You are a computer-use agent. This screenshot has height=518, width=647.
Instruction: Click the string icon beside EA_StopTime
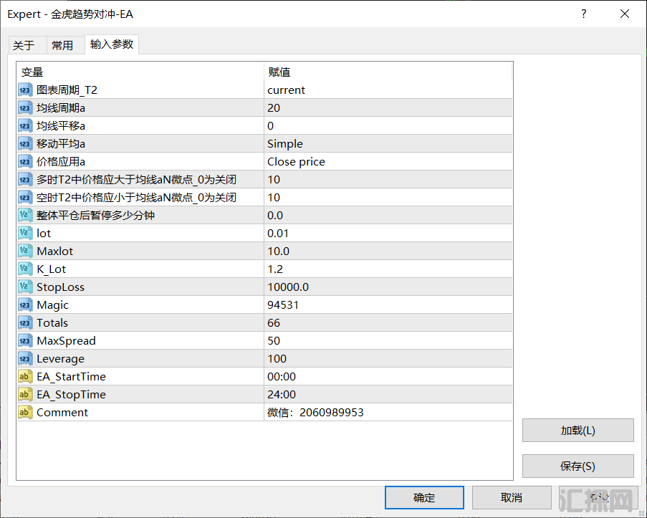click(25, 395)
